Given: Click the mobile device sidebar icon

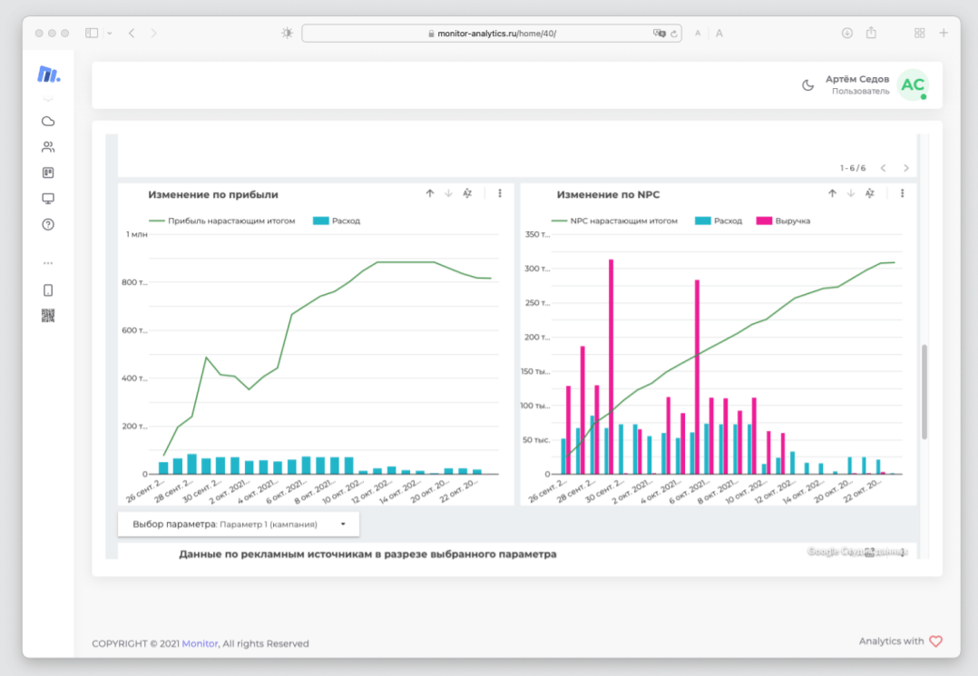Looking at the screenshot, I should coord(48,290).
